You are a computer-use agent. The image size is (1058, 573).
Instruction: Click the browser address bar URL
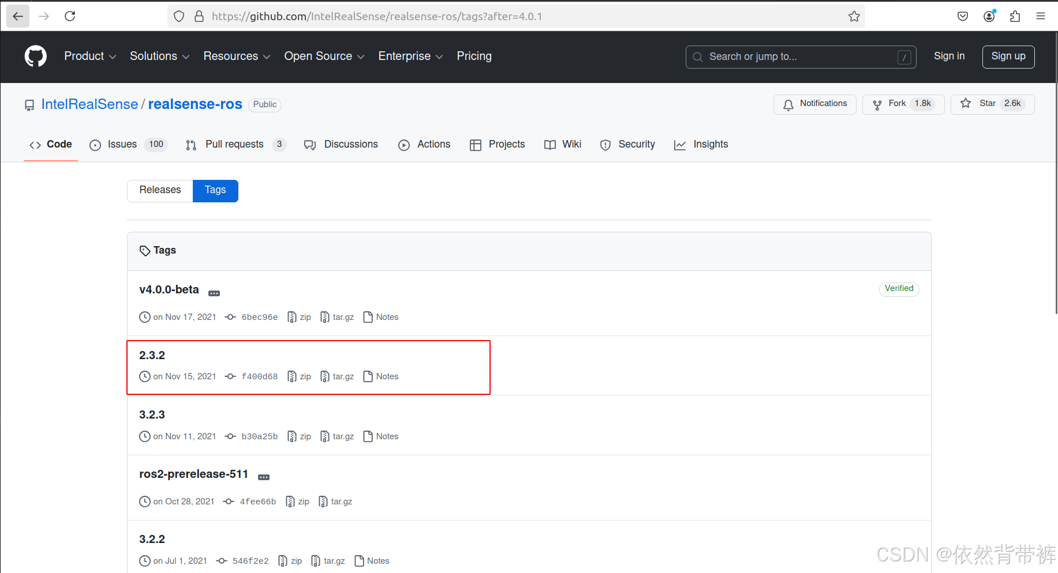pos(377,16)
